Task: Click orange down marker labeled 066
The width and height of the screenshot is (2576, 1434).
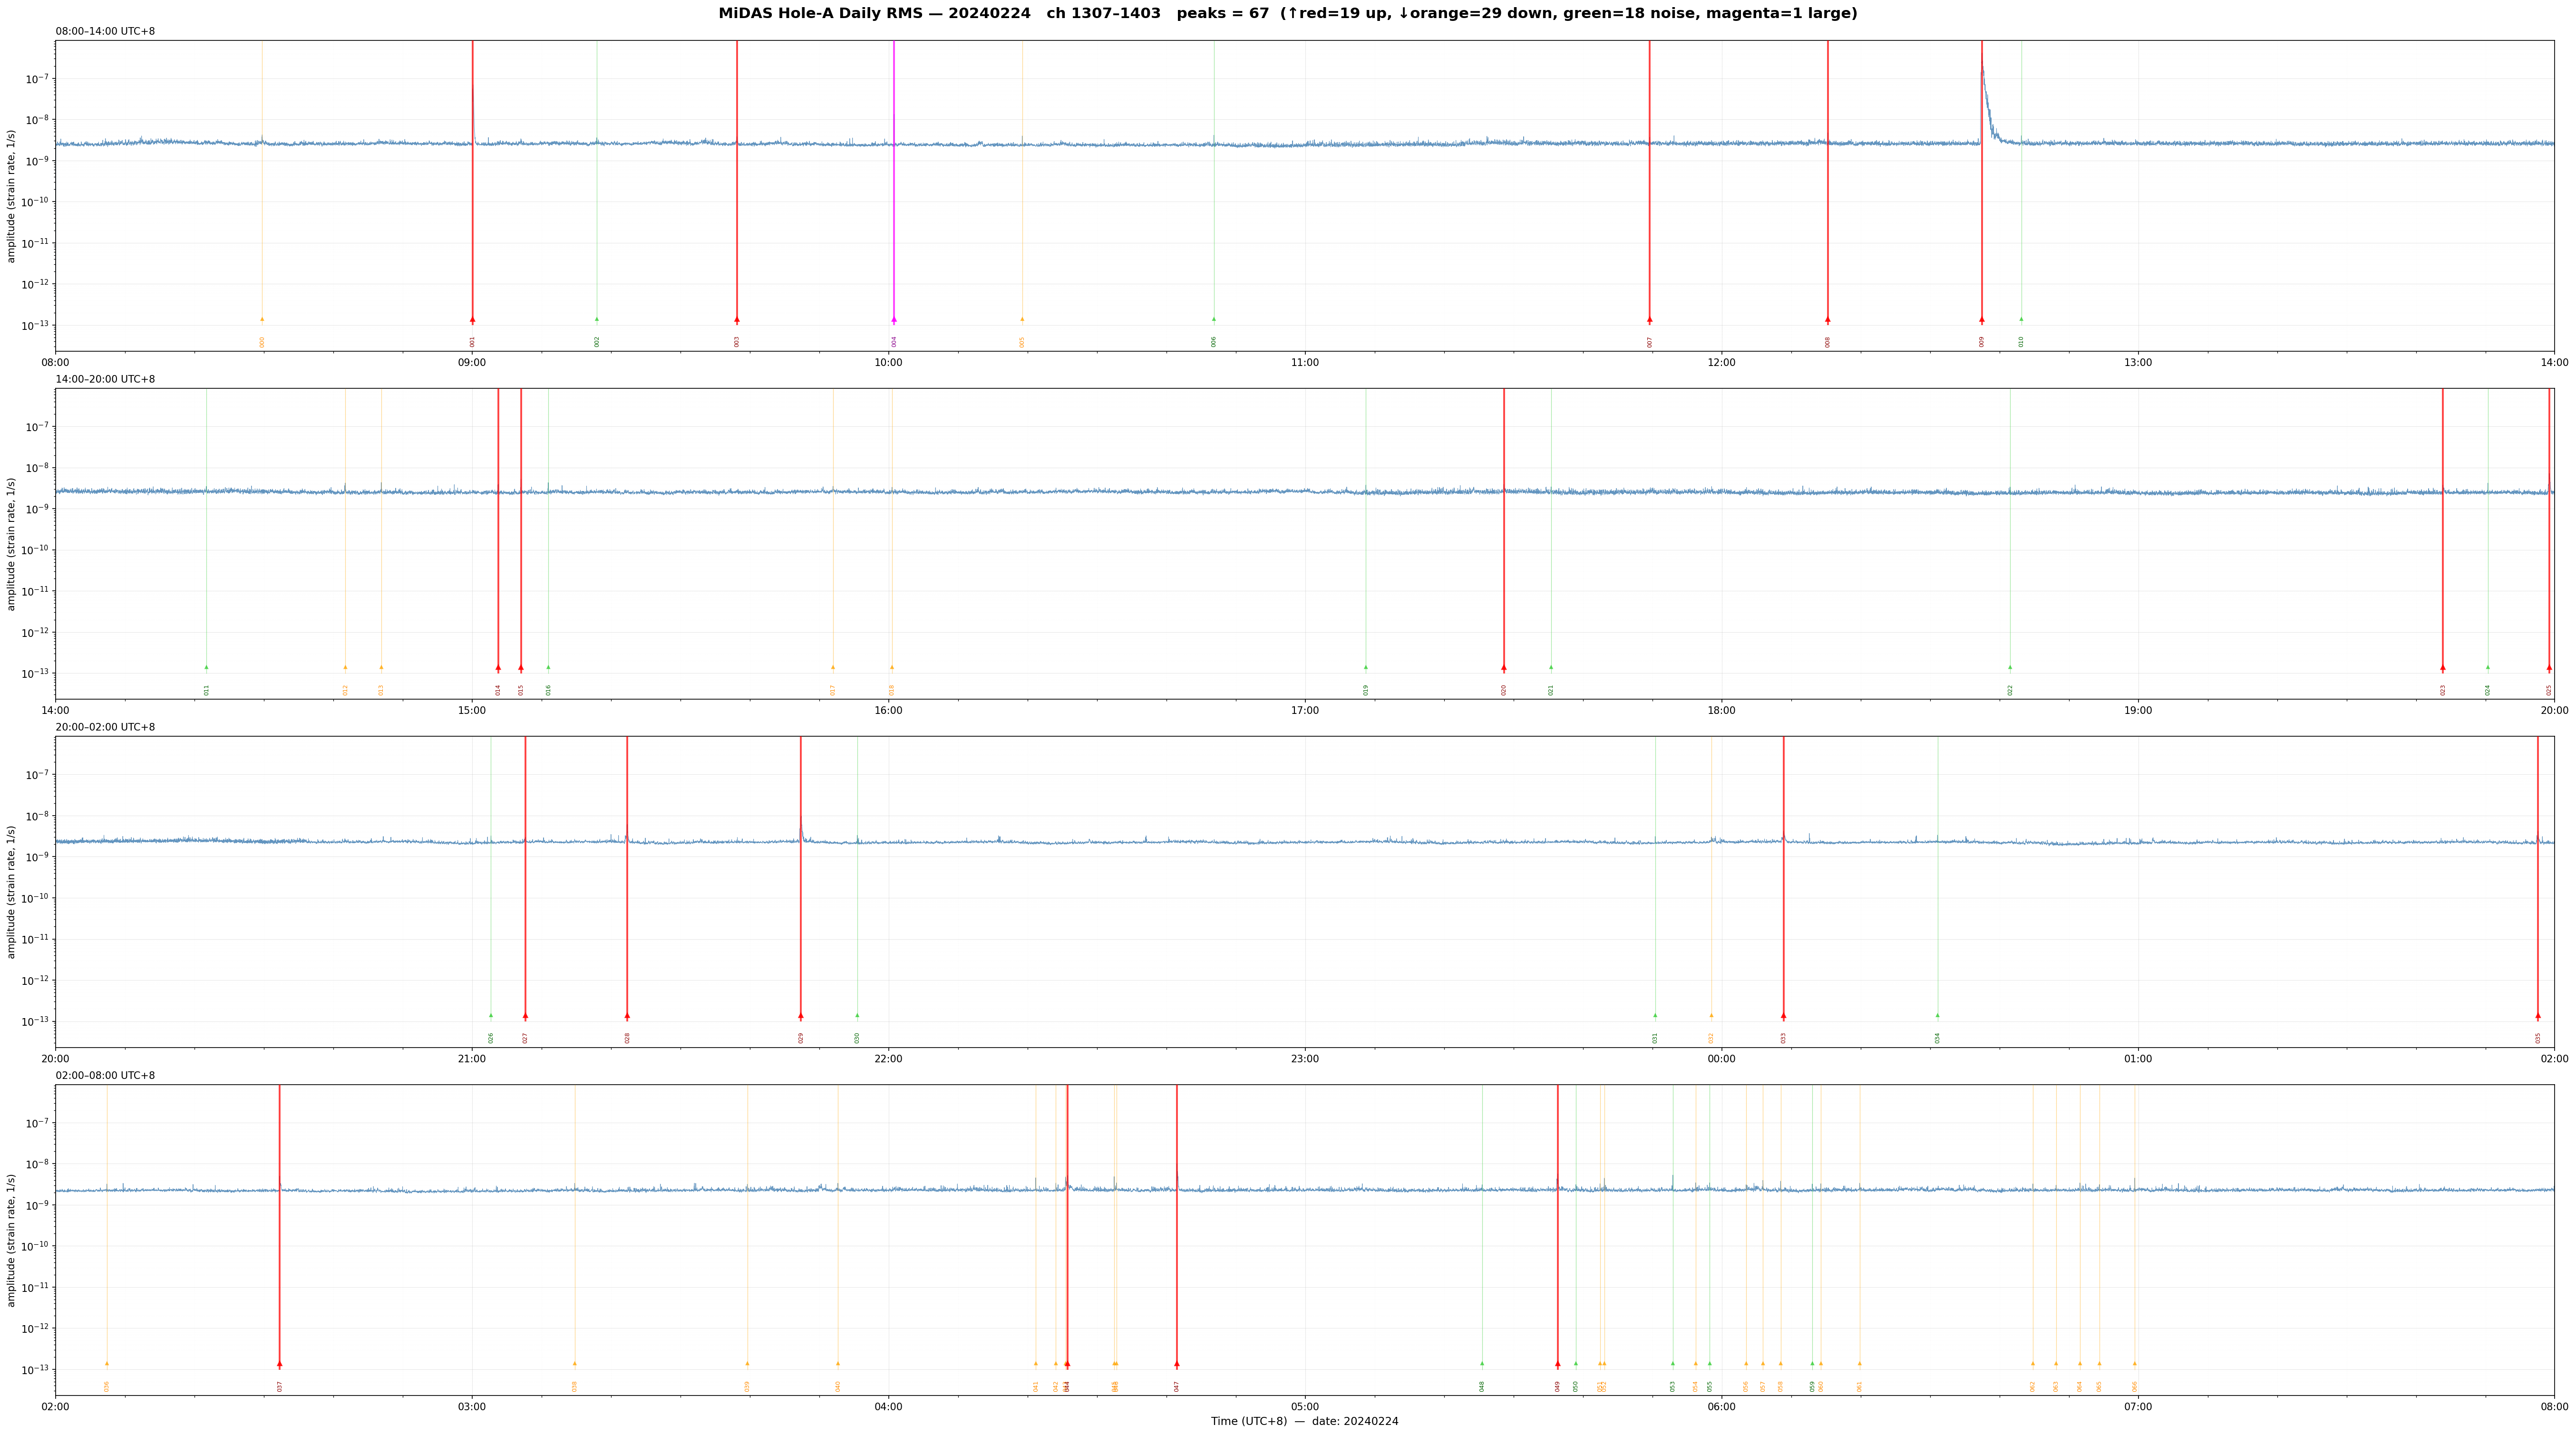Action: [2135, 1364]
